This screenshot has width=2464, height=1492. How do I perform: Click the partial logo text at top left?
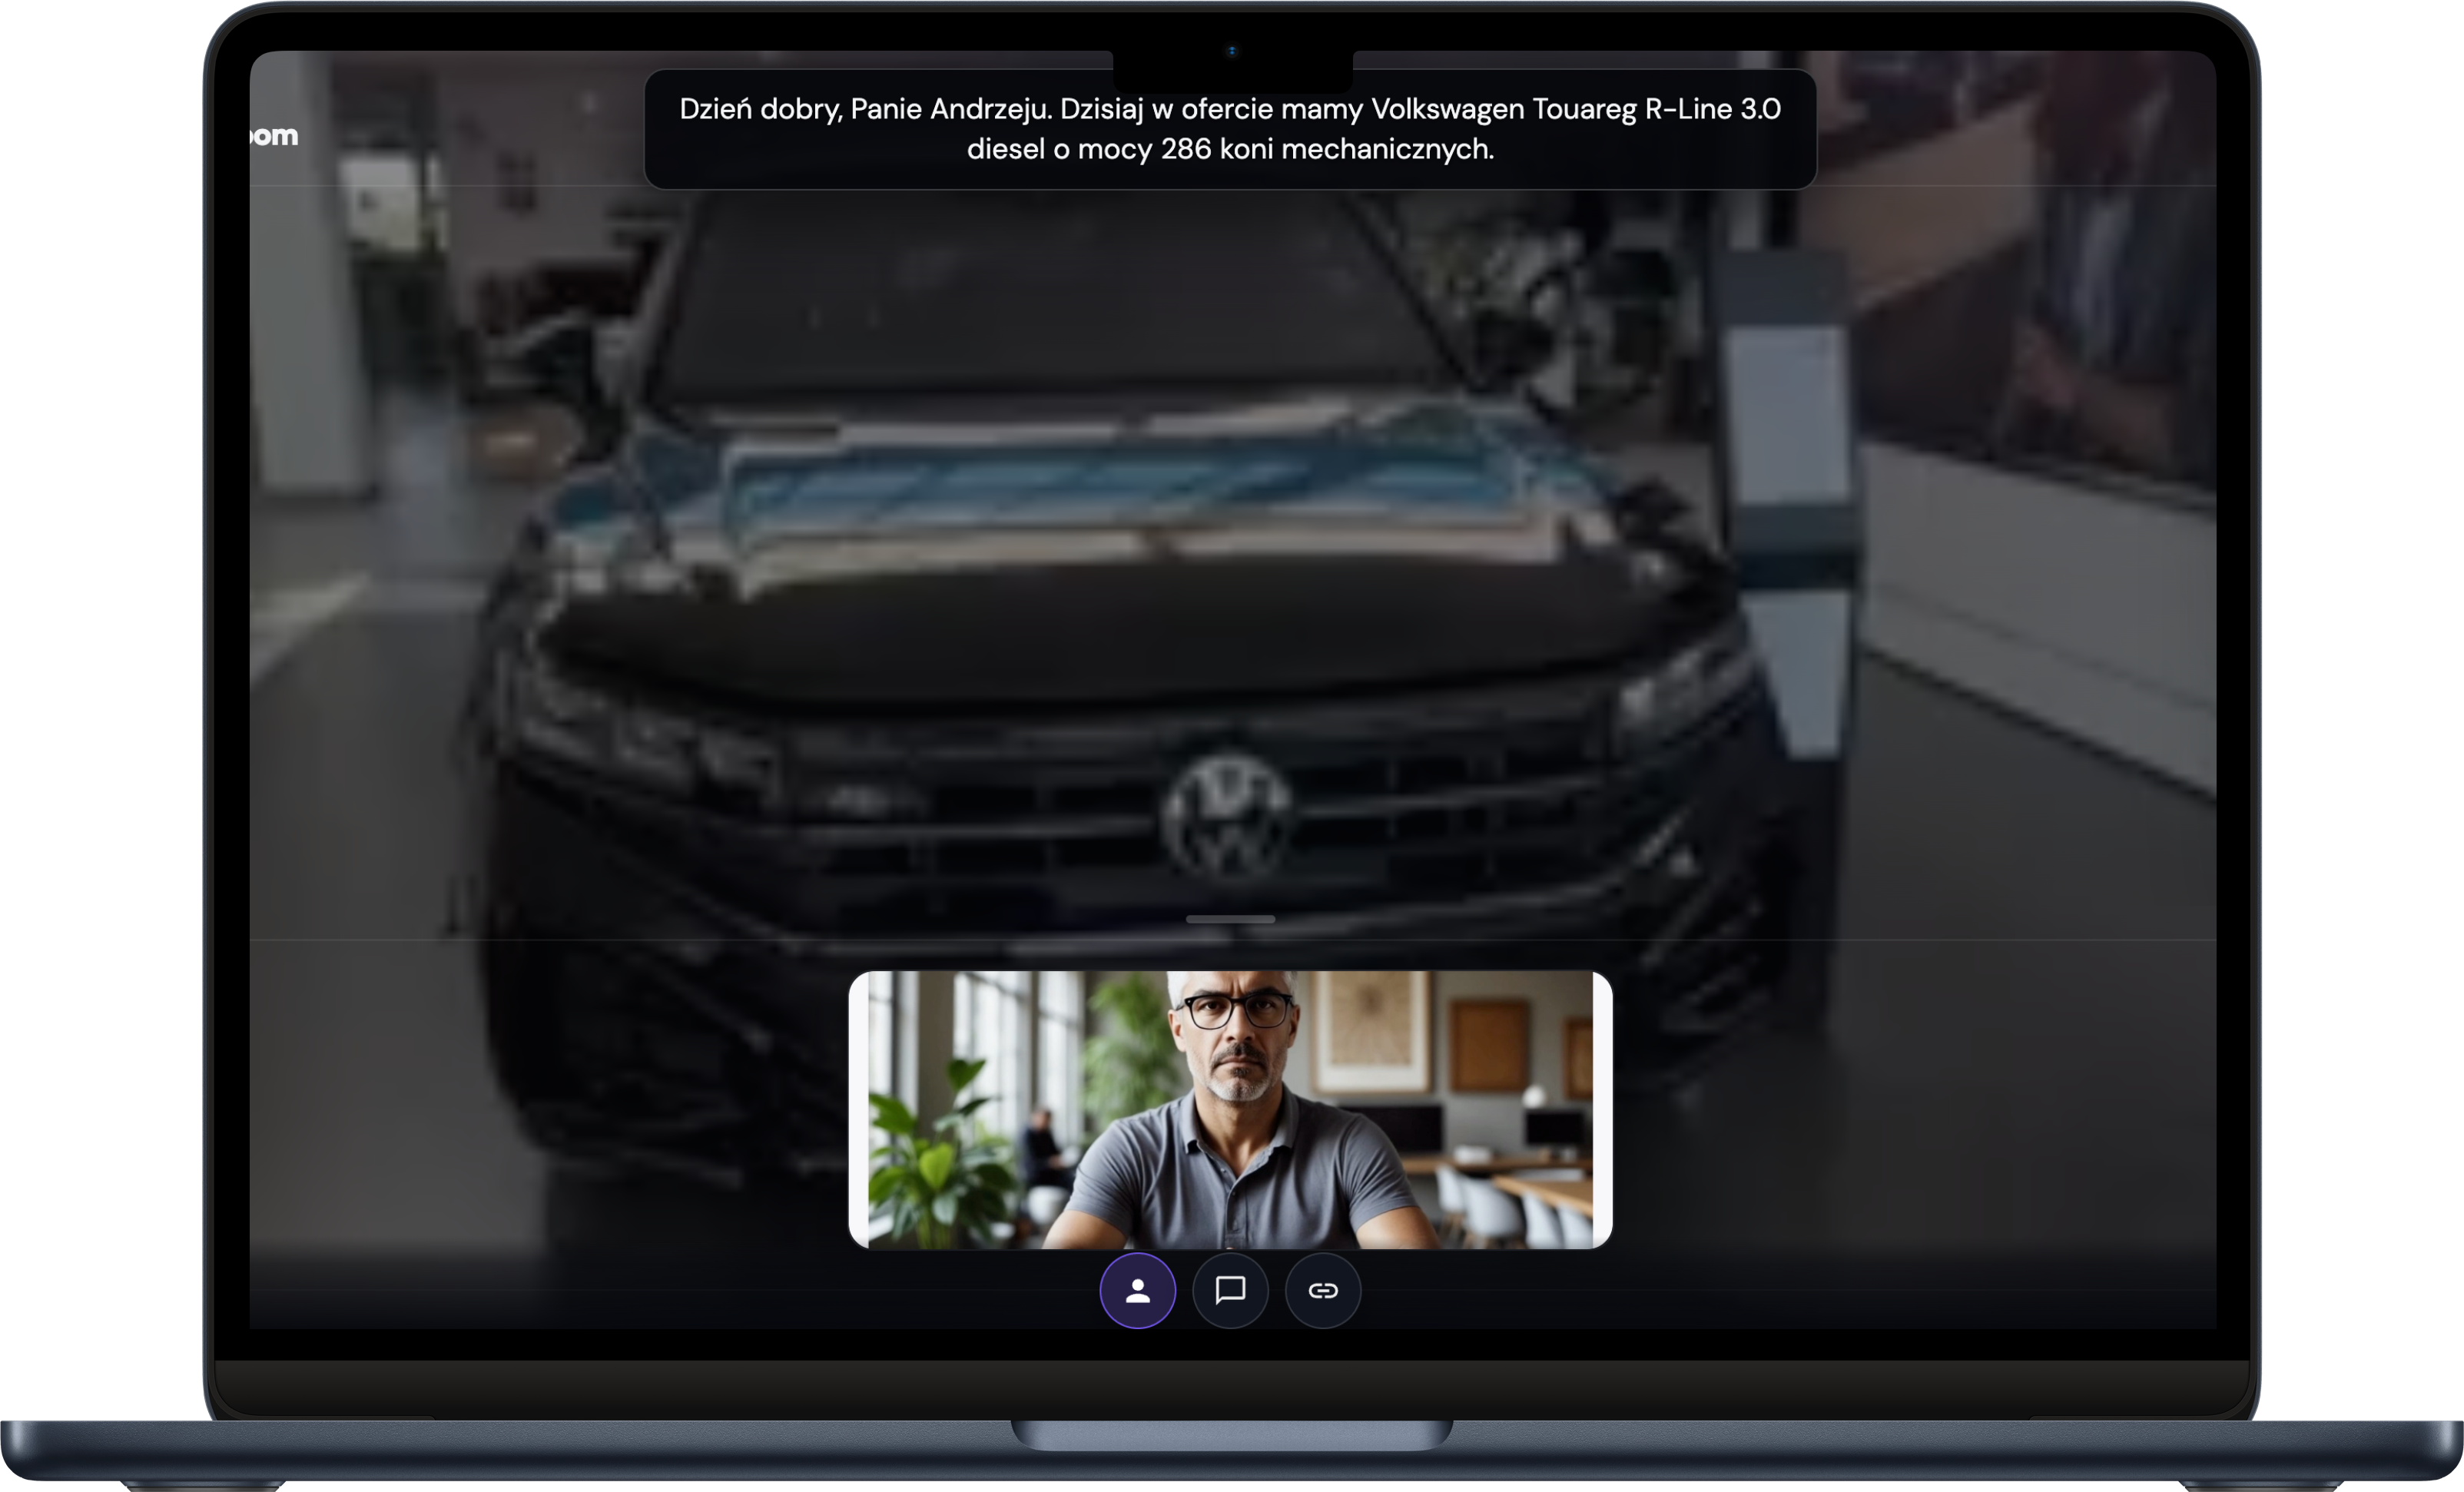point(274,135)
